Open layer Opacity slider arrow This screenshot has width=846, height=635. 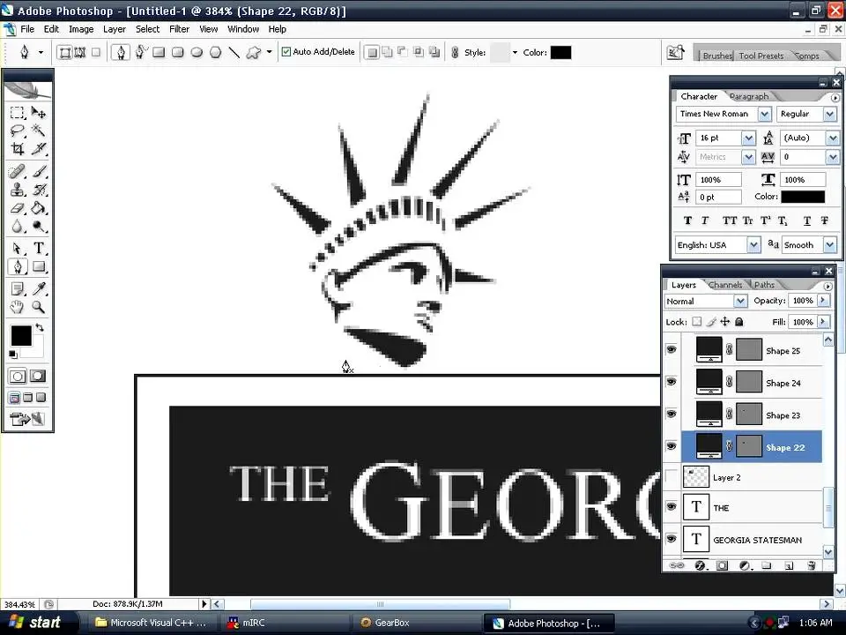pyautogui.click(x=823, y=300)
